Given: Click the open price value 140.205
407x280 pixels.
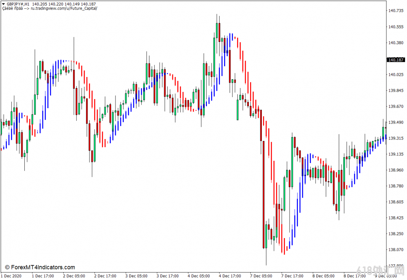Looking at the screenshot, I should pos(40,4).
